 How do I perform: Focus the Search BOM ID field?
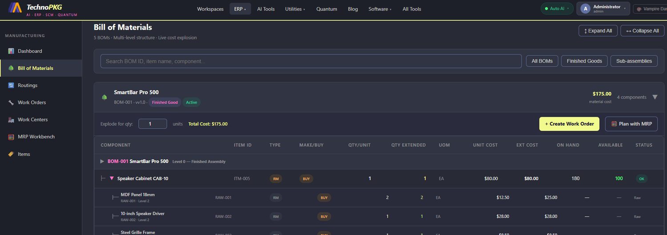point(311,61)
